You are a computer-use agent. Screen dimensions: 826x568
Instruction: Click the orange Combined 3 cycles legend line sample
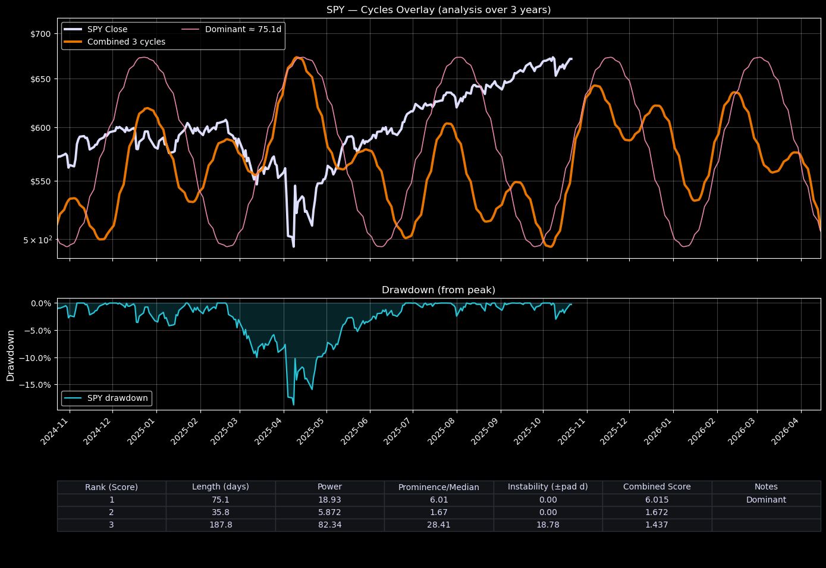click(x=73, y=42)
